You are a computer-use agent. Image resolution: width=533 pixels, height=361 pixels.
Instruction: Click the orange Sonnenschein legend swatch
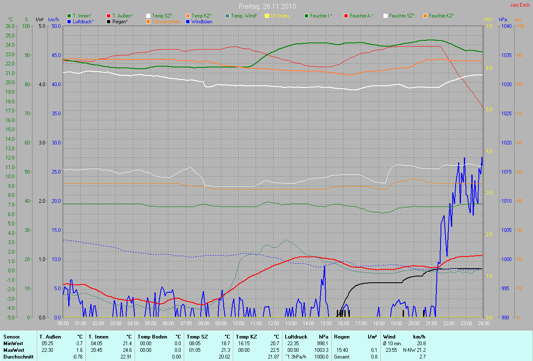148,21
